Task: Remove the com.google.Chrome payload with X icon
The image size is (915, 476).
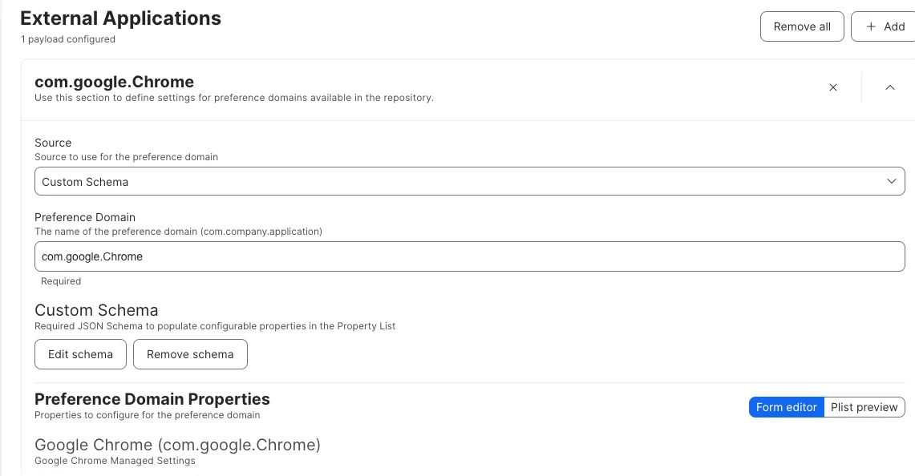Action: (832, 87)
